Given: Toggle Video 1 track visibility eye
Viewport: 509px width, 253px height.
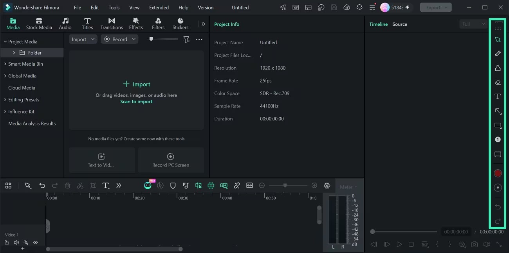Looking at the screenshot, I should pyautogui.click(x=35, y=242).
